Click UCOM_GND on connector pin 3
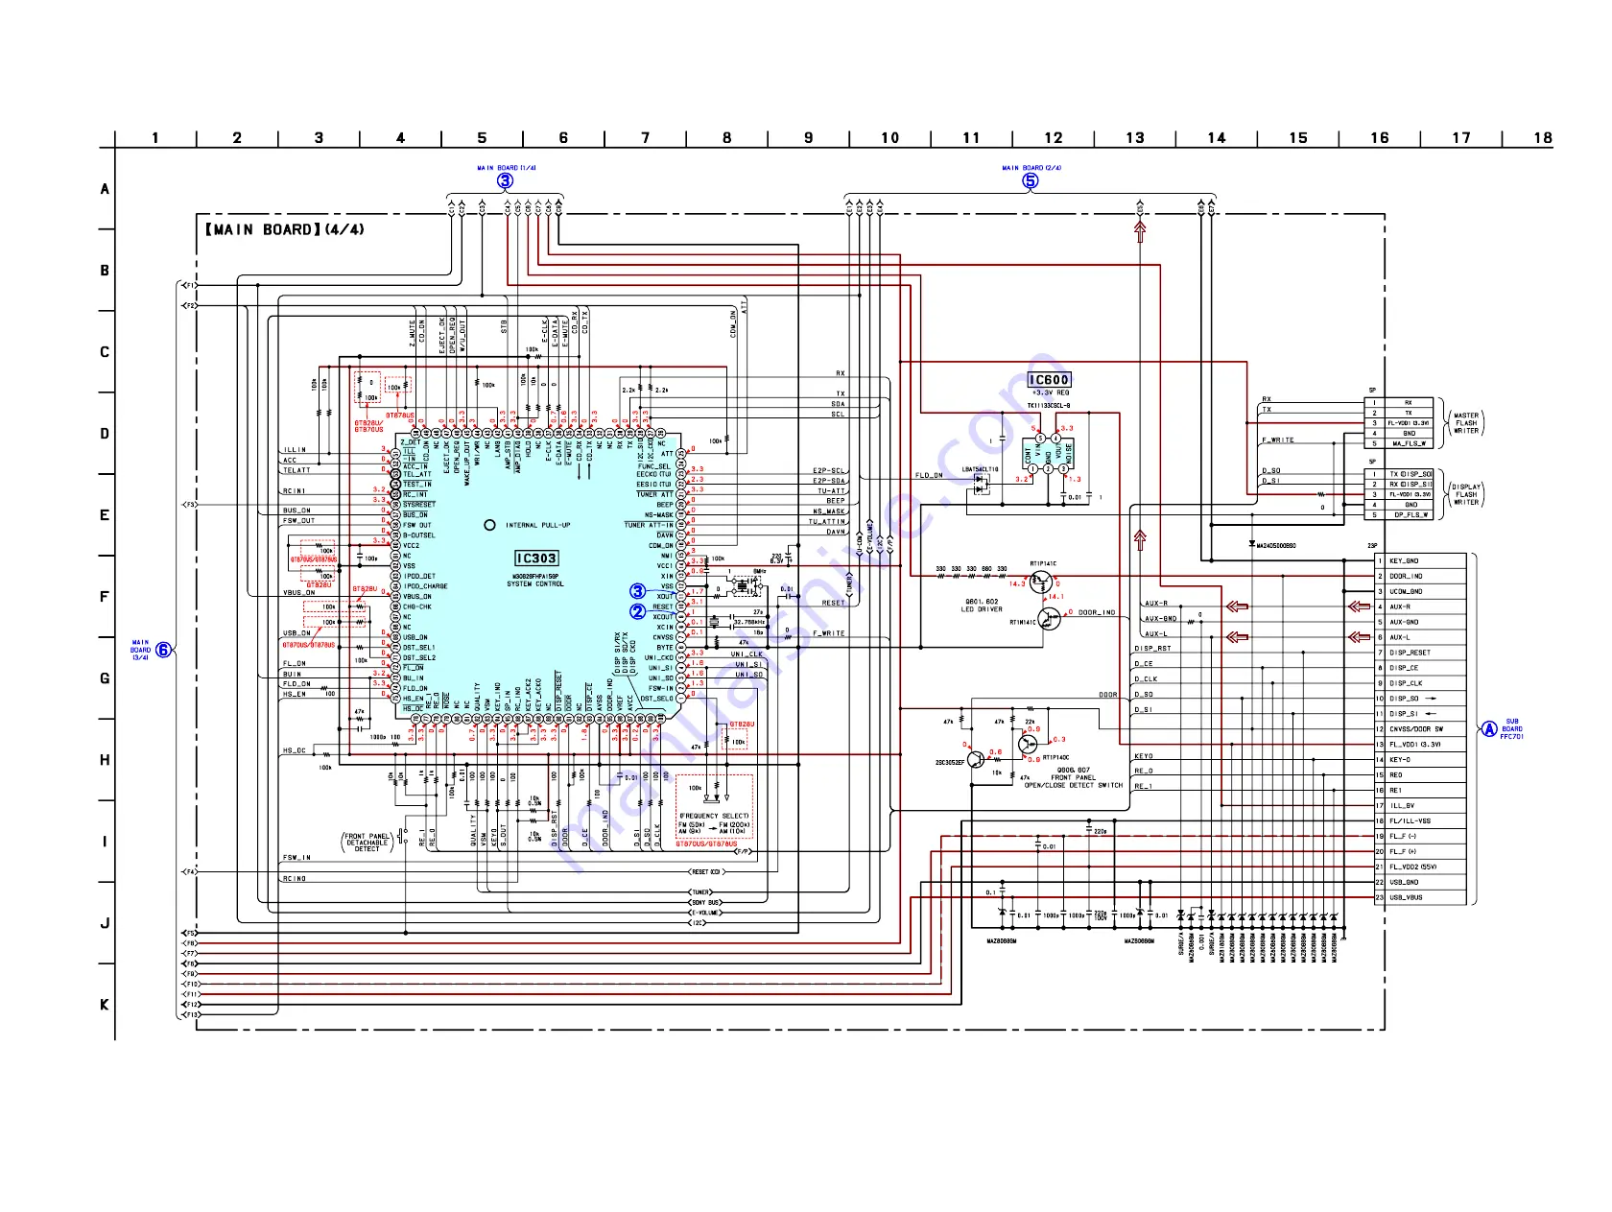The width and height of the screenshot is (1612, 1212). point(1407,592)
